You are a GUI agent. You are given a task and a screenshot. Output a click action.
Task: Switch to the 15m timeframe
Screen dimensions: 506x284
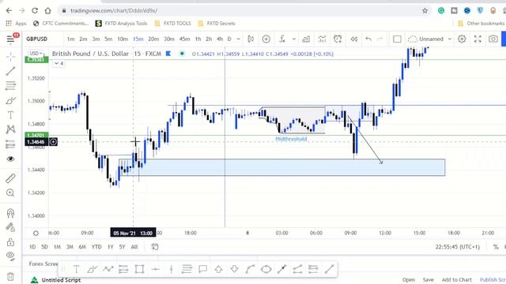point(138,39)
